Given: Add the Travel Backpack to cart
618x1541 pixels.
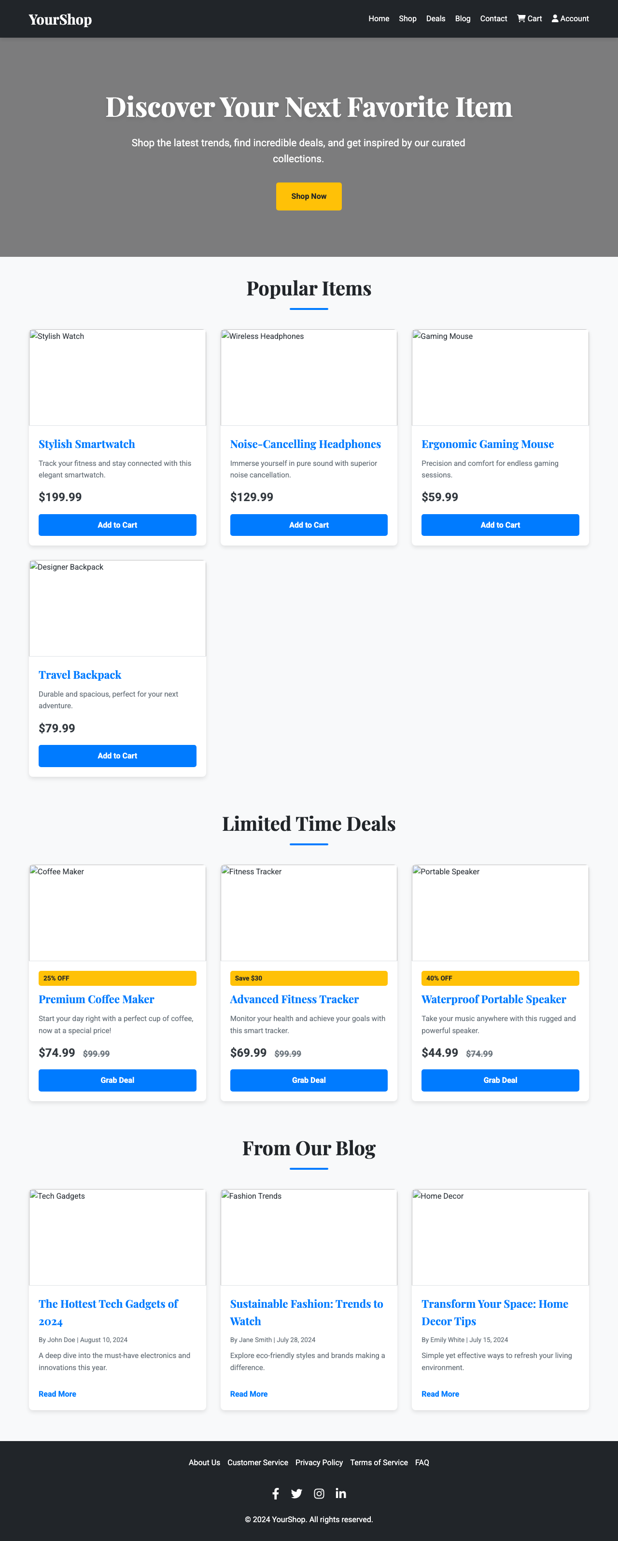Looking at the screenshot, I should point(117,756).
